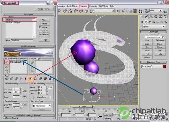
Task: Open the Material Editor spheres icon
Action: (x=140, y=11)
